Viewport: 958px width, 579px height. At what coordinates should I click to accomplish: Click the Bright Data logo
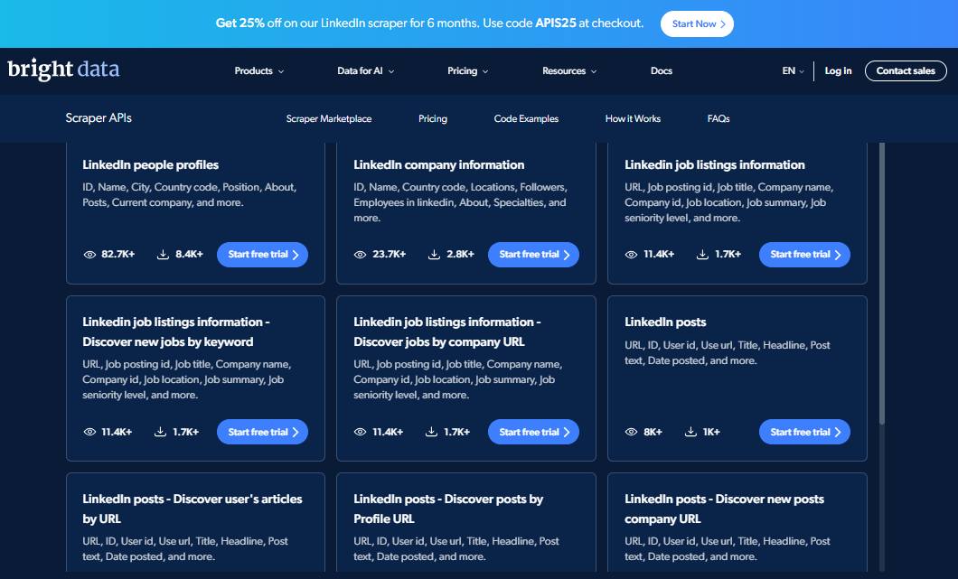(64, 70)
